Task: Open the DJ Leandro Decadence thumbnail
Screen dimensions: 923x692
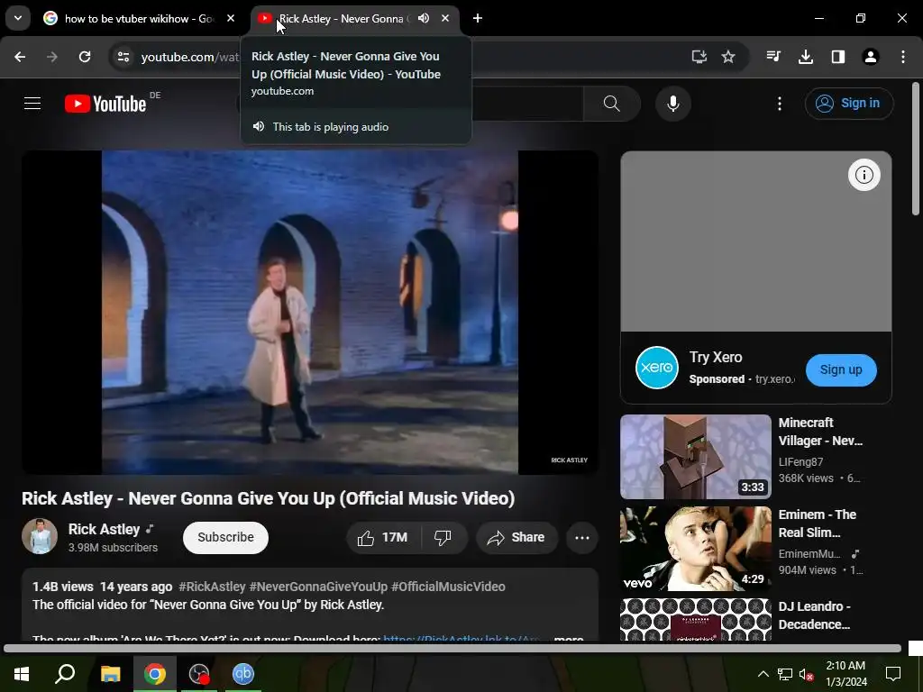Action: pyautogui.click(x=695, y=620)
